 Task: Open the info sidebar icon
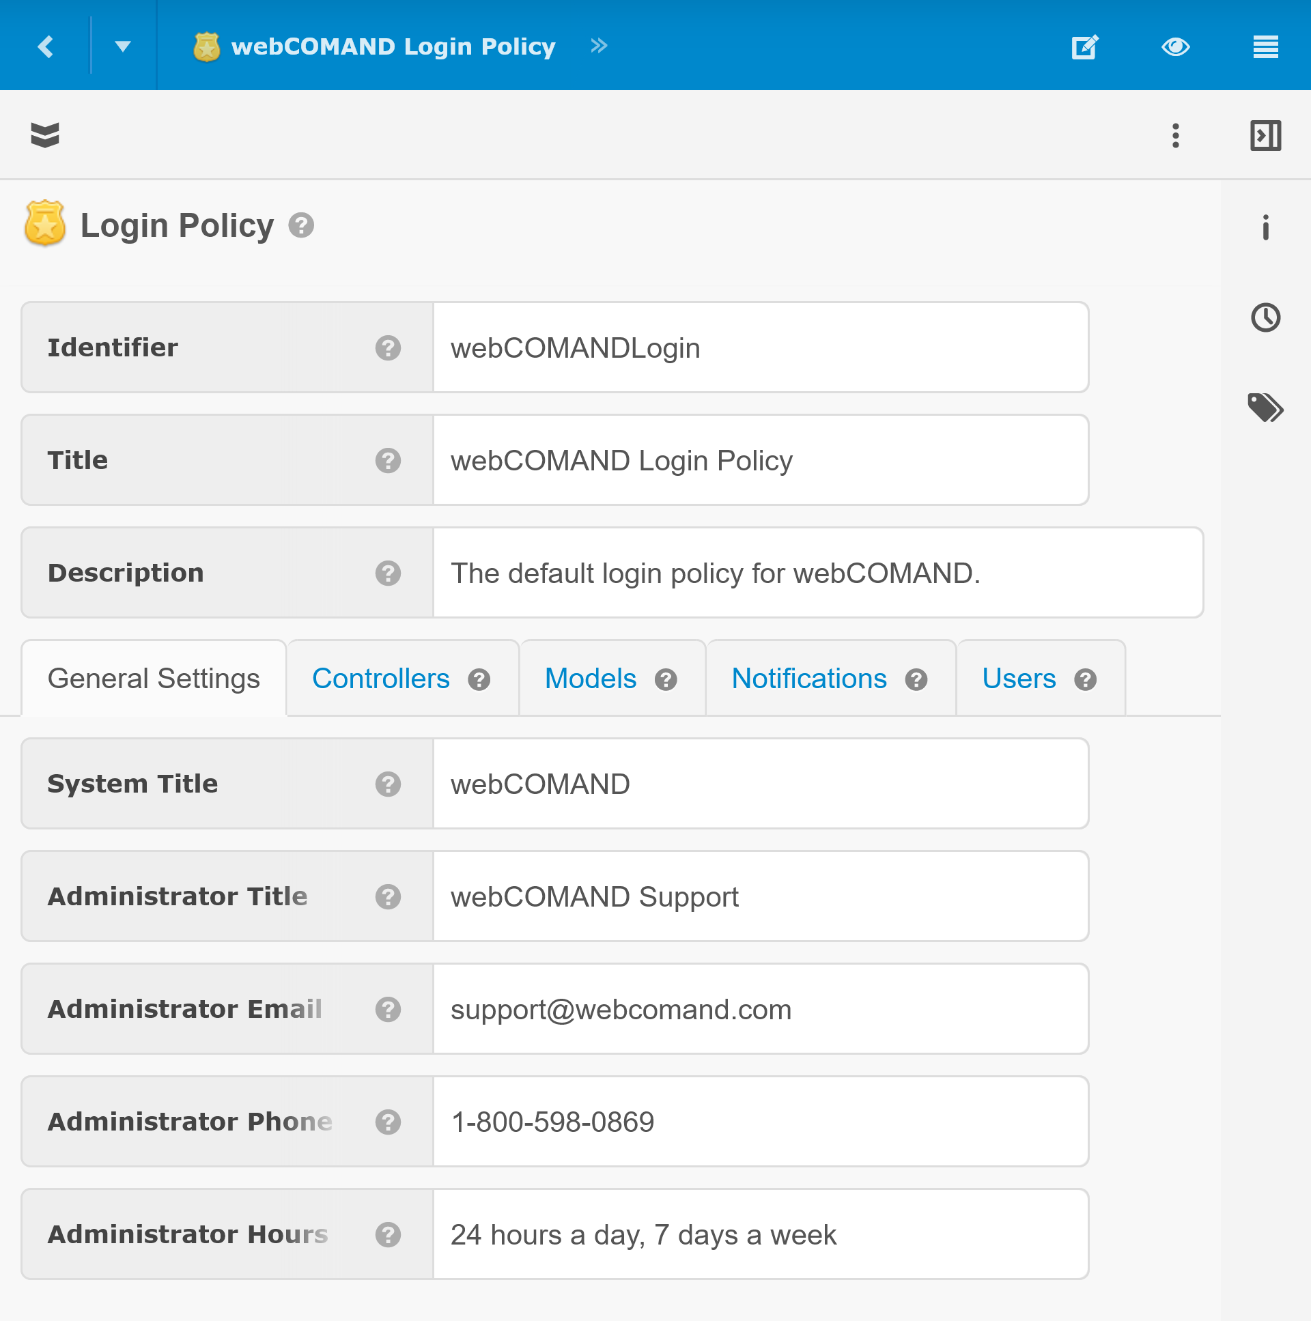(x=1265, y=227)
